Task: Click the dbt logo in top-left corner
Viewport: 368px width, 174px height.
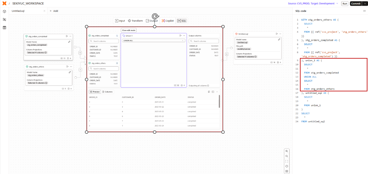Action: click(4, 3)
